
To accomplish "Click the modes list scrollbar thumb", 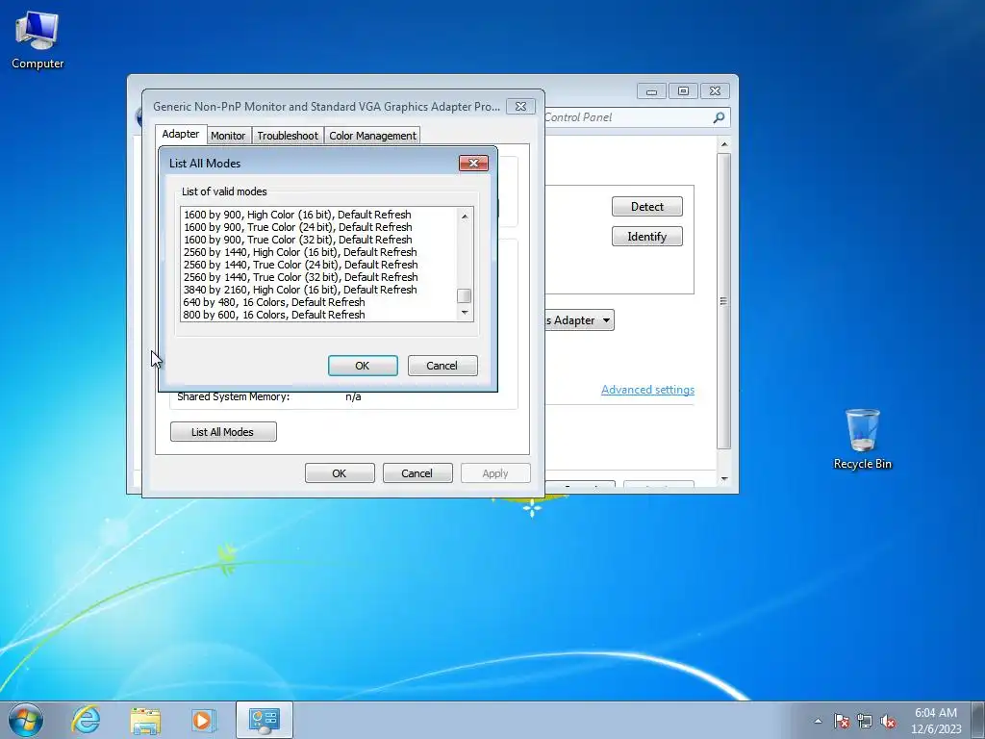I will tap(465, 295).
